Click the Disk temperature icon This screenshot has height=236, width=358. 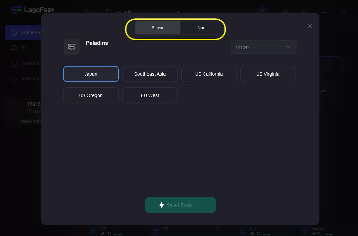click(x=242, y=231)
